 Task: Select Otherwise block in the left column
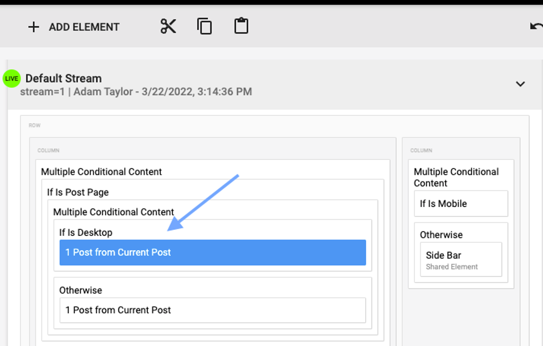pos(81,290)
